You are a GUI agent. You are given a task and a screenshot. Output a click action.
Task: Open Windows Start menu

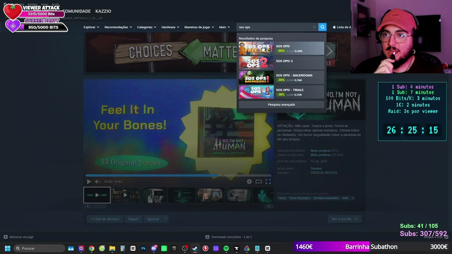pos(7,248)
